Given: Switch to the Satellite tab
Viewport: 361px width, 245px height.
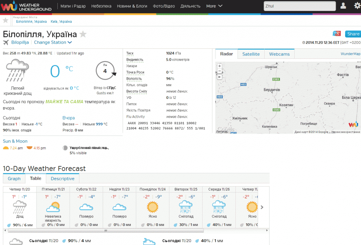Looking at the screenshot, I should (x=251, y=54).
